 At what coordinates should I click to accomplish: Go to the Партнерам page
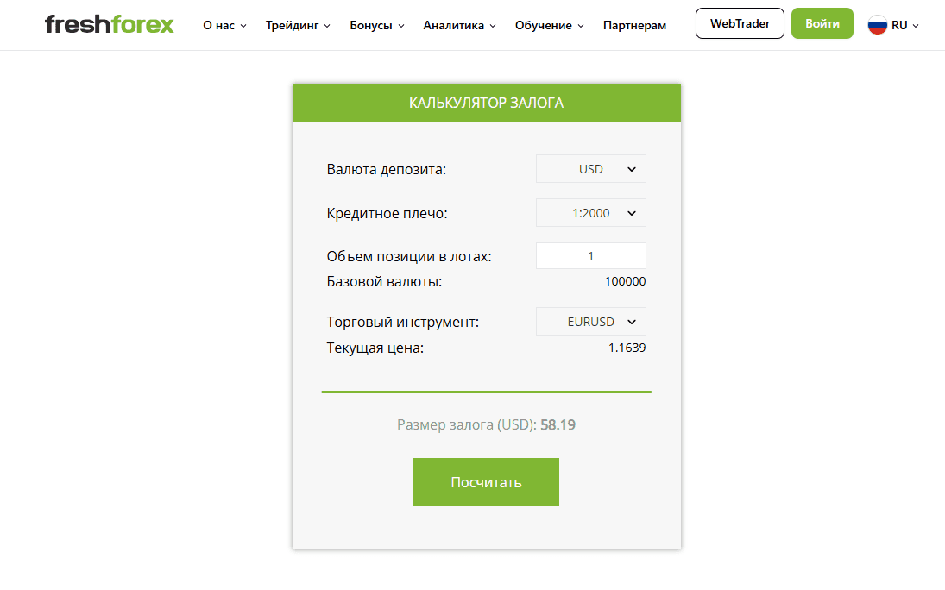tap(634, 25)
